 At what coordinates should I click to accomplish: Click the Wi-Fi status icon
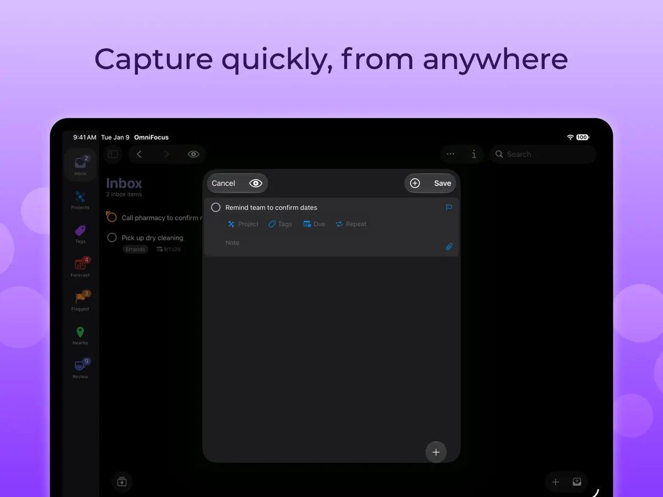tap(571, 138)
